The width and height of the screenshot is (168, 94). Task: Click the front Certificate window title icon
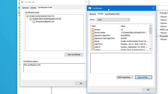click(90, 8)
